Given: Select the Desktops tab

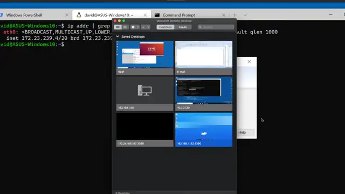Looking at the screenshot, I should [165, 27].
